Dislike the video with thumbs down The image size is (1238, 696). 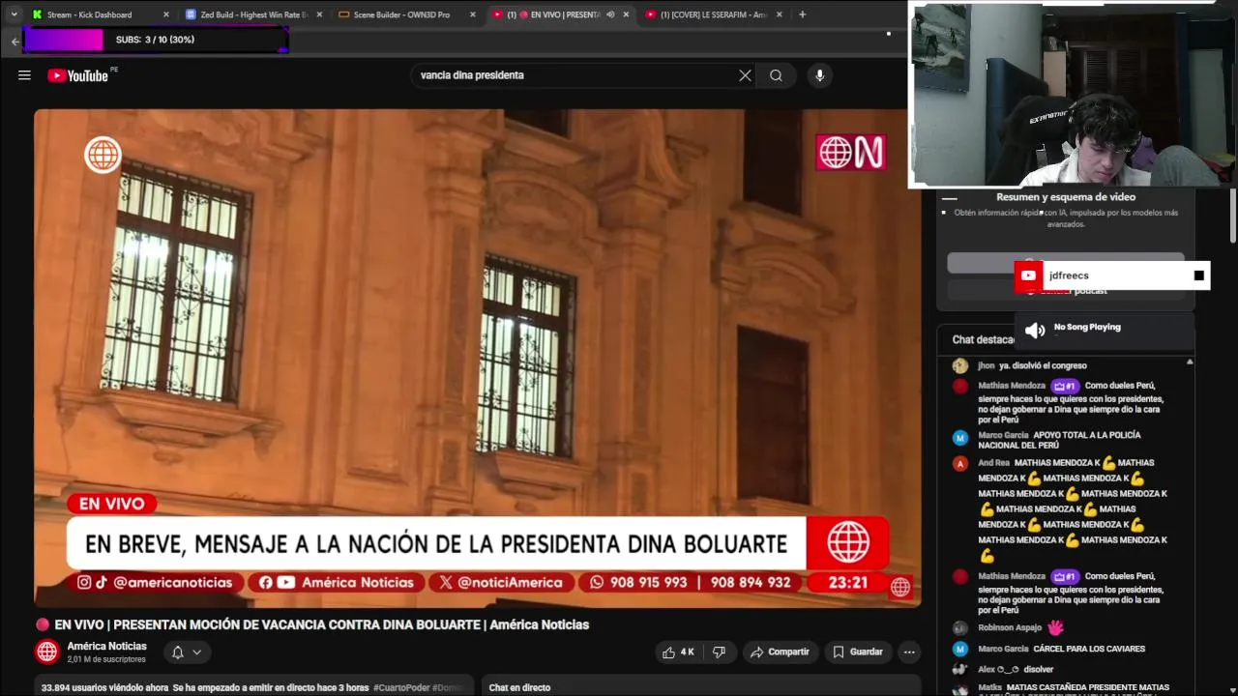pyautogui.click(x=719, y=652)
